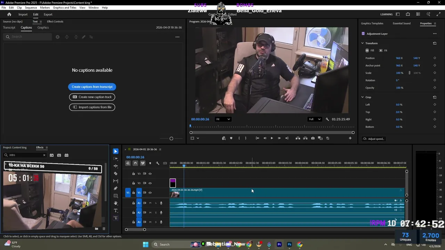Solo audio track A2
Image resolution: width=445 pixels, height=250 pixels.
tap(156, 212)
